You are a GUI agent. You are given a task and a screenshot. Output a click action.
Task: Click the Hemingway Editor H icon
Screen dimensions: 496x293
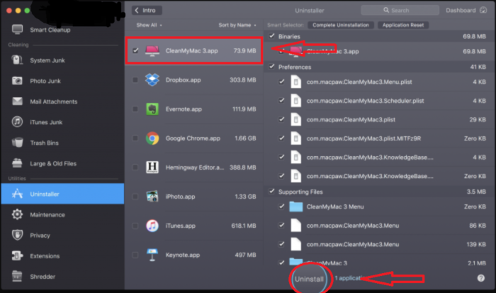click(x=152, y=167)
